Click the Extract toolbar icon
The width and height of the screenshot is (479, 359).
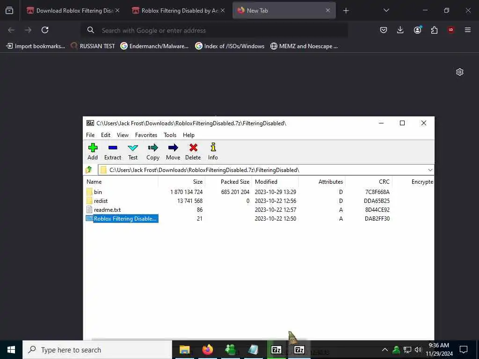pos(113,151)
